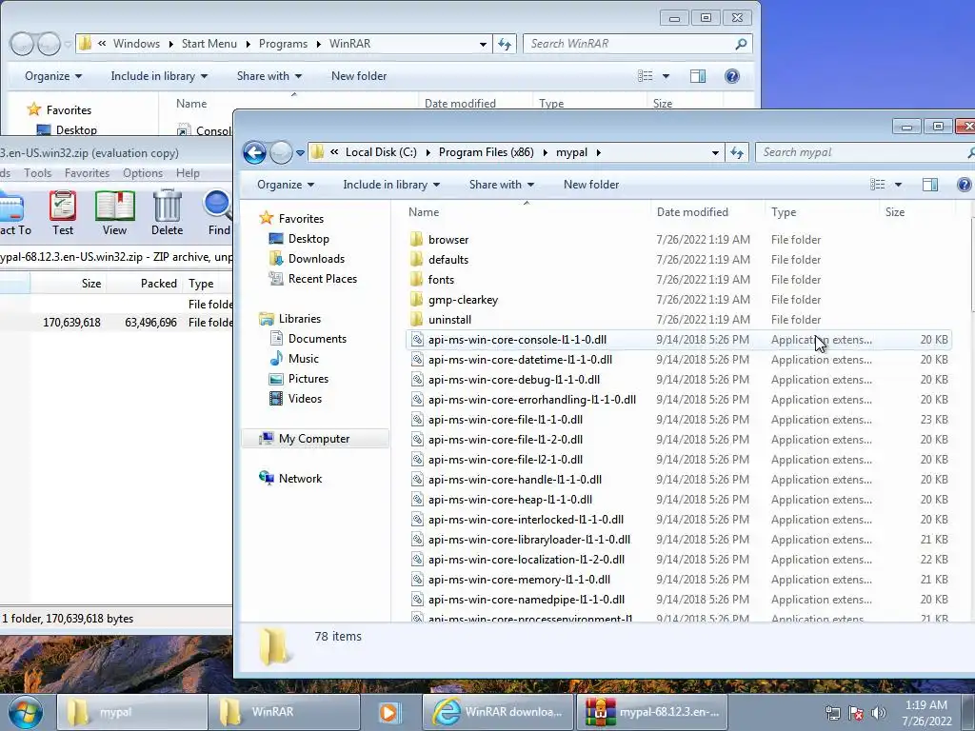Open Videos library

tap(305, 399)
